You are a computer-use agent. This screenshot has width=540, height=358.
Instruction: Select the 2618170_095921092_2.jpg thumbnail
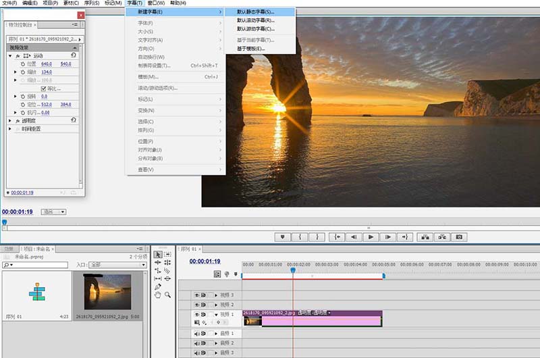coord(107,292)
